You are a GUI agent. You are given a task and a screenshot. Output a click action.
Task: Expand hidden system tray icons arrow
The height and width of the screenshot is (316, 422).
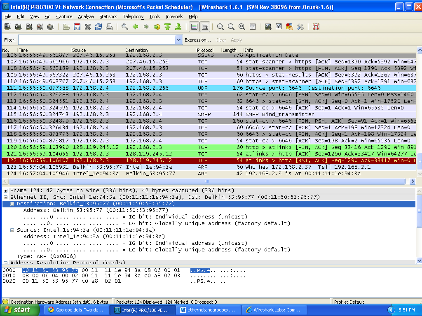[392, 310]
